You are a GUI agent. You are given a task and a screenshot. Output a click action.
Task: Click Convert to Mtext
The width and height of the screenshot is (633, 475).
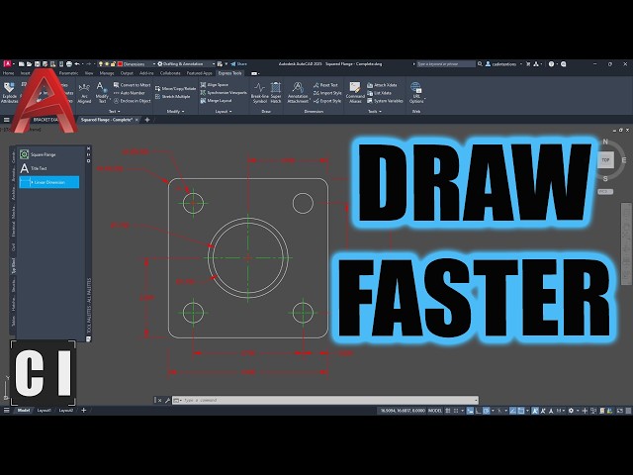coord(132,85)
